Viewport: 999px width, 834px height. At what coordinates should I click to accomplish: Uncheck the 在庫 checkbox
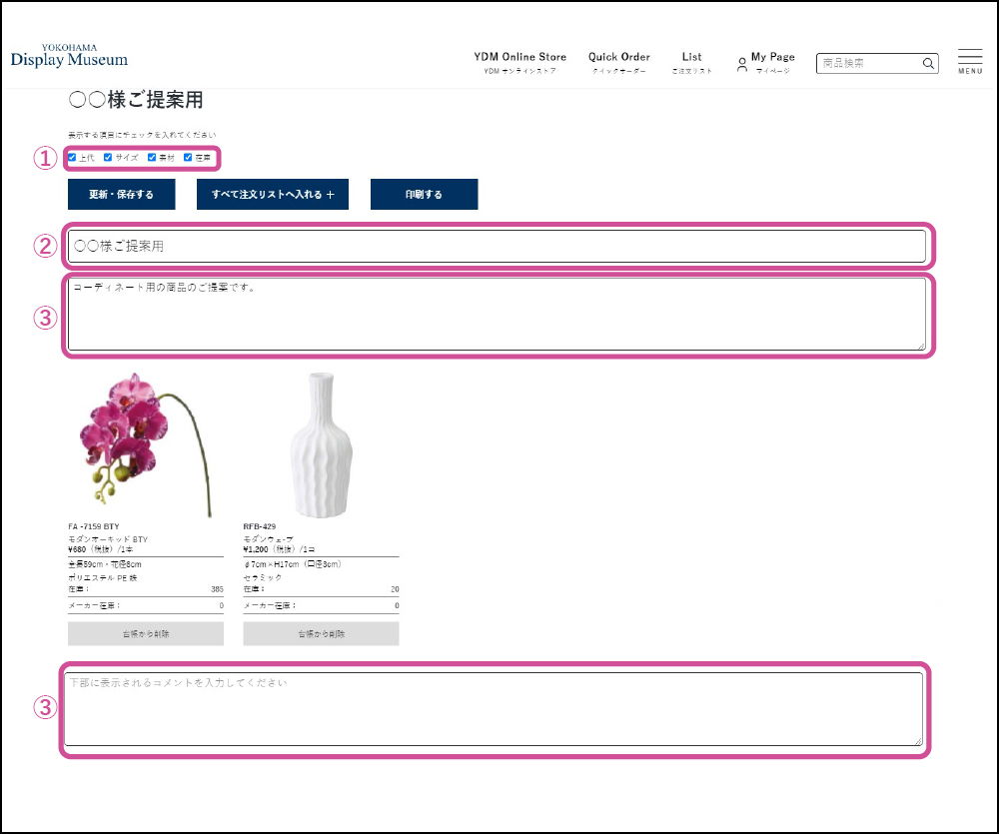188,158
